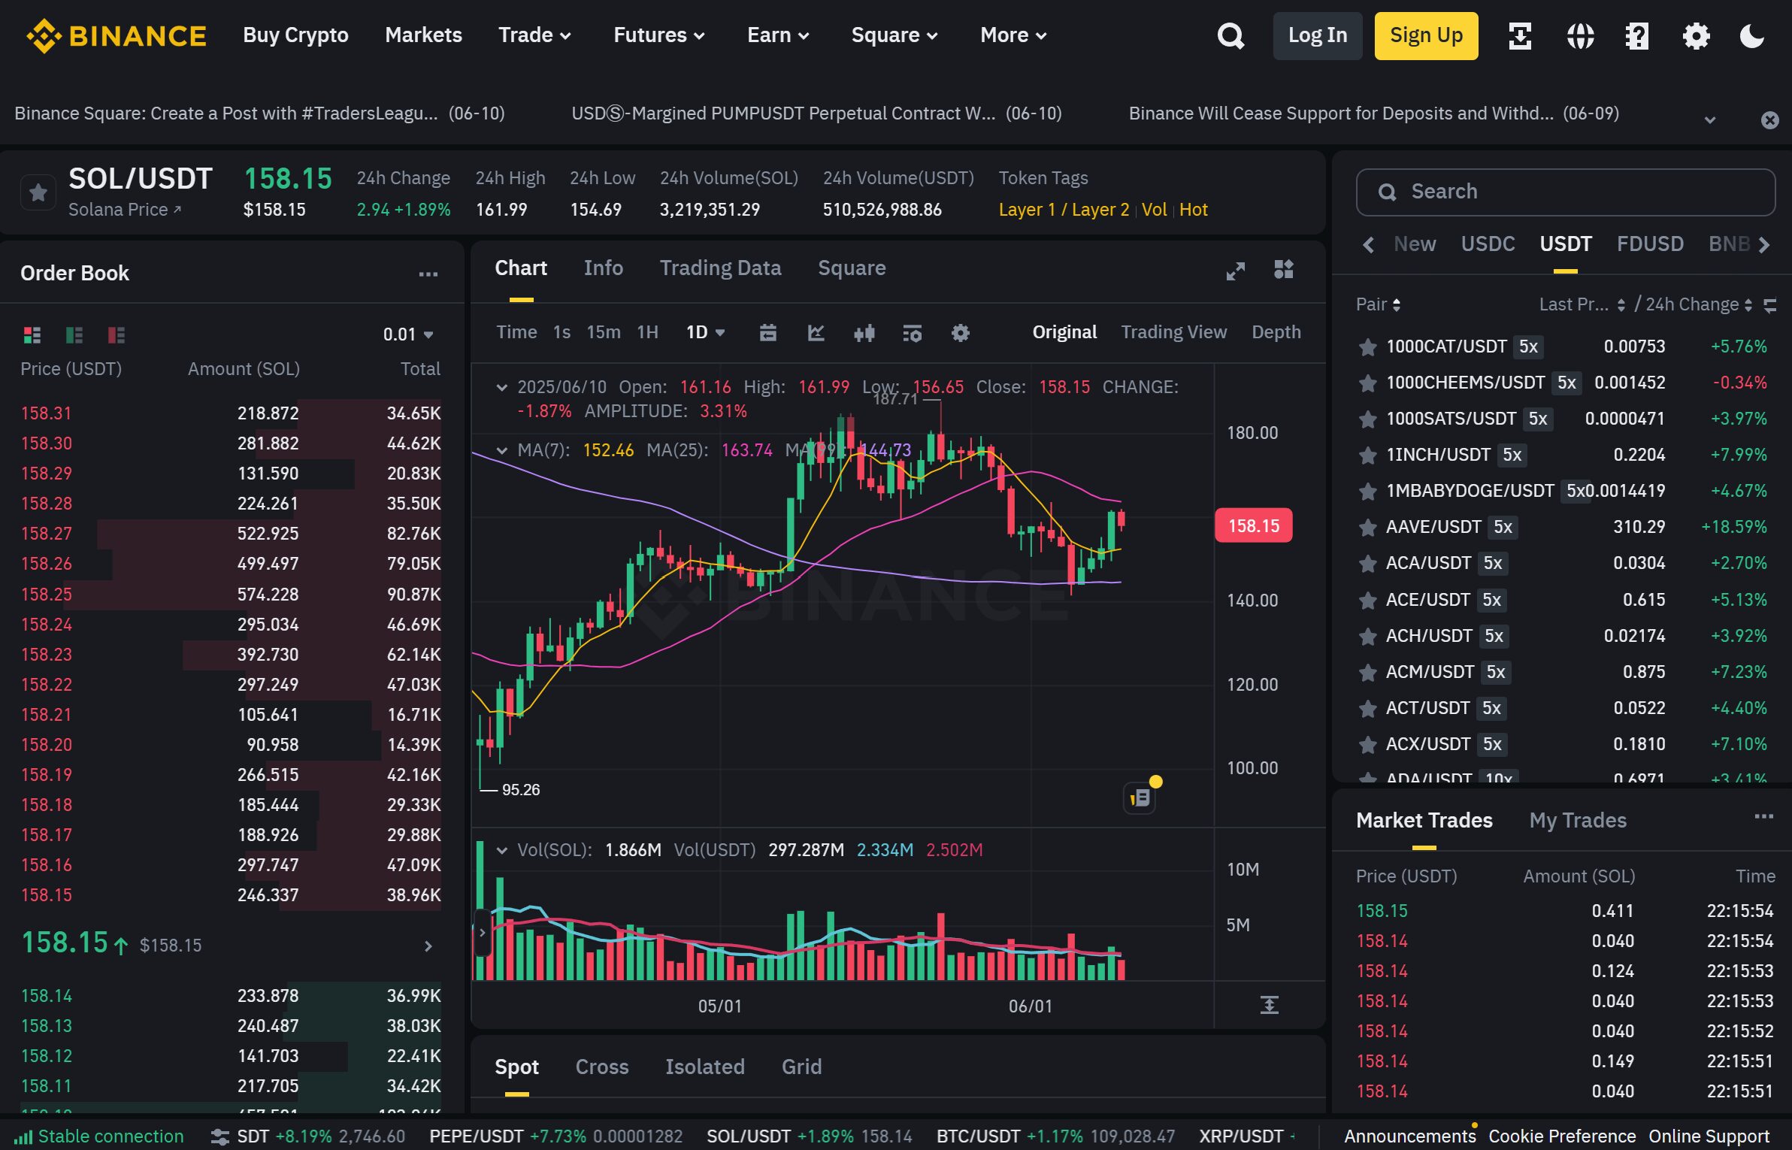The image size is (1792, 1150).
Task: Open the download app icon in top bar
Action: 1519,35
